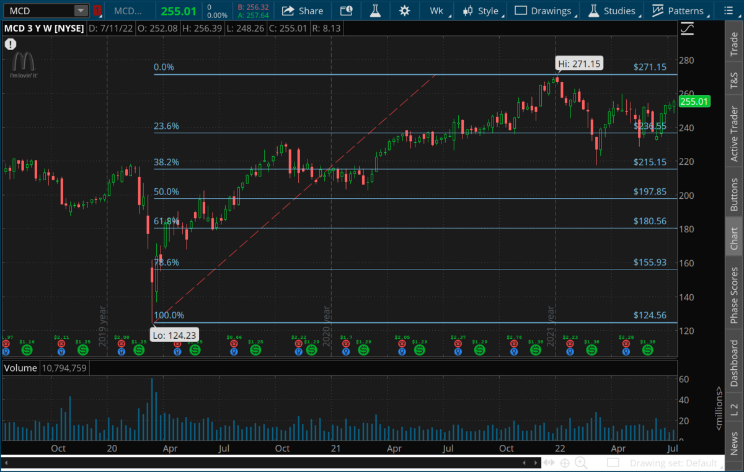Image resolution: width=744 pixels, height=472 pixels.
Task: Click the $1.16 dividend marker icon
Action: 27,350
